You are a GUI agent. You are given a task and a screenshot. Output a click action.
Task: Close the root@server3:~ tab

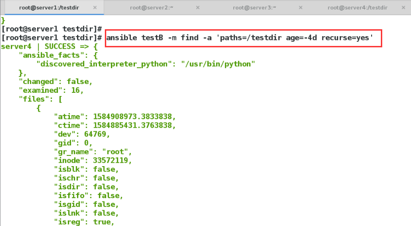[301, 7]
